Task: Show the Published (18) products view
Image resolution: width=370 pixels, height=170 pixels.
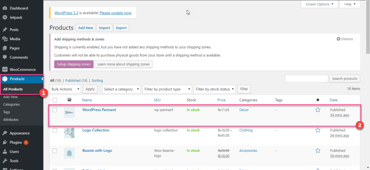Action: (76, 81)
